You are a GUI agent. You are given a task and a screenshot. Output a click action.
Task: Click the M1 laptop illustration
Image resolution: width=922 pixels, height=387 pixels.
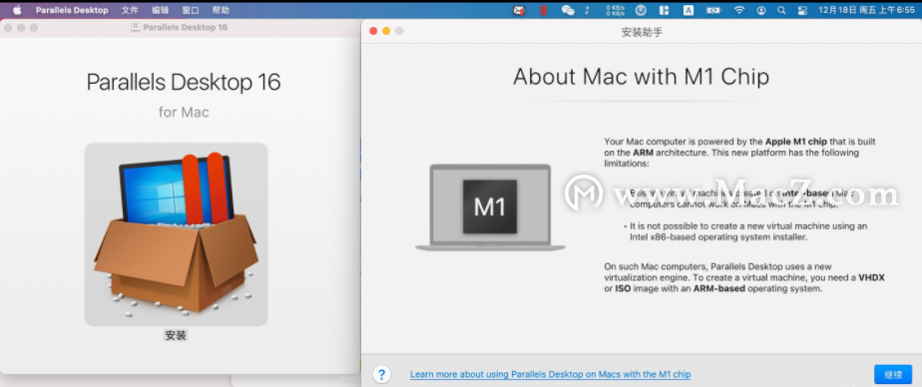[490, 207]
